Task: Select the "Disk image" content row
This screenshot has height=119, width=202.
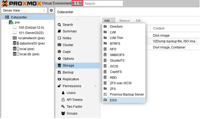Action: pyautogui.click(x=161, y=36)
